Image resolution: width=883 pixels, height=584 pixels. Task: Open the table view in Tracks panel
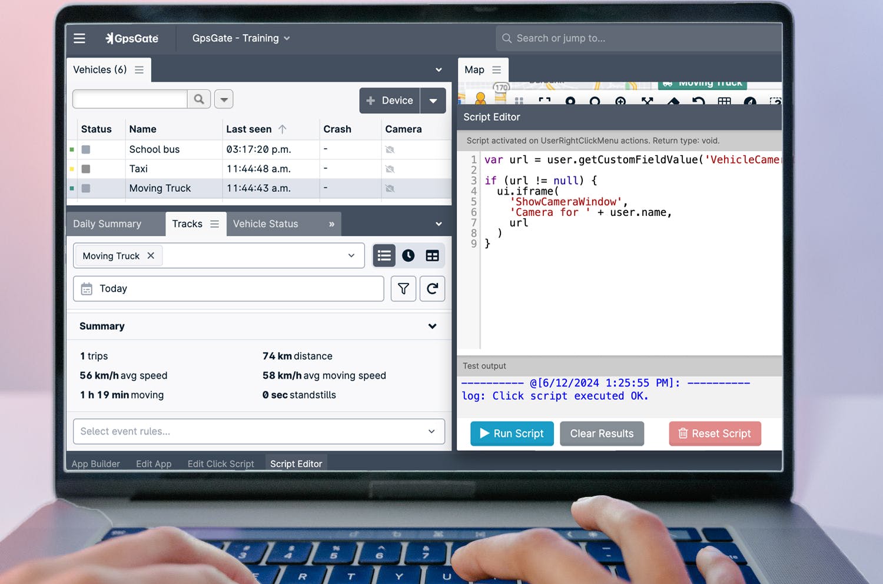point(432,255)
